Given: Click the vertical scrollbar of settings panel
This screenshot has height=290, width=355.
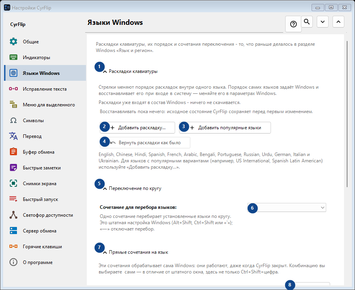Looking at the screenshot, I should pyautogui.click(x=347, y=114).
